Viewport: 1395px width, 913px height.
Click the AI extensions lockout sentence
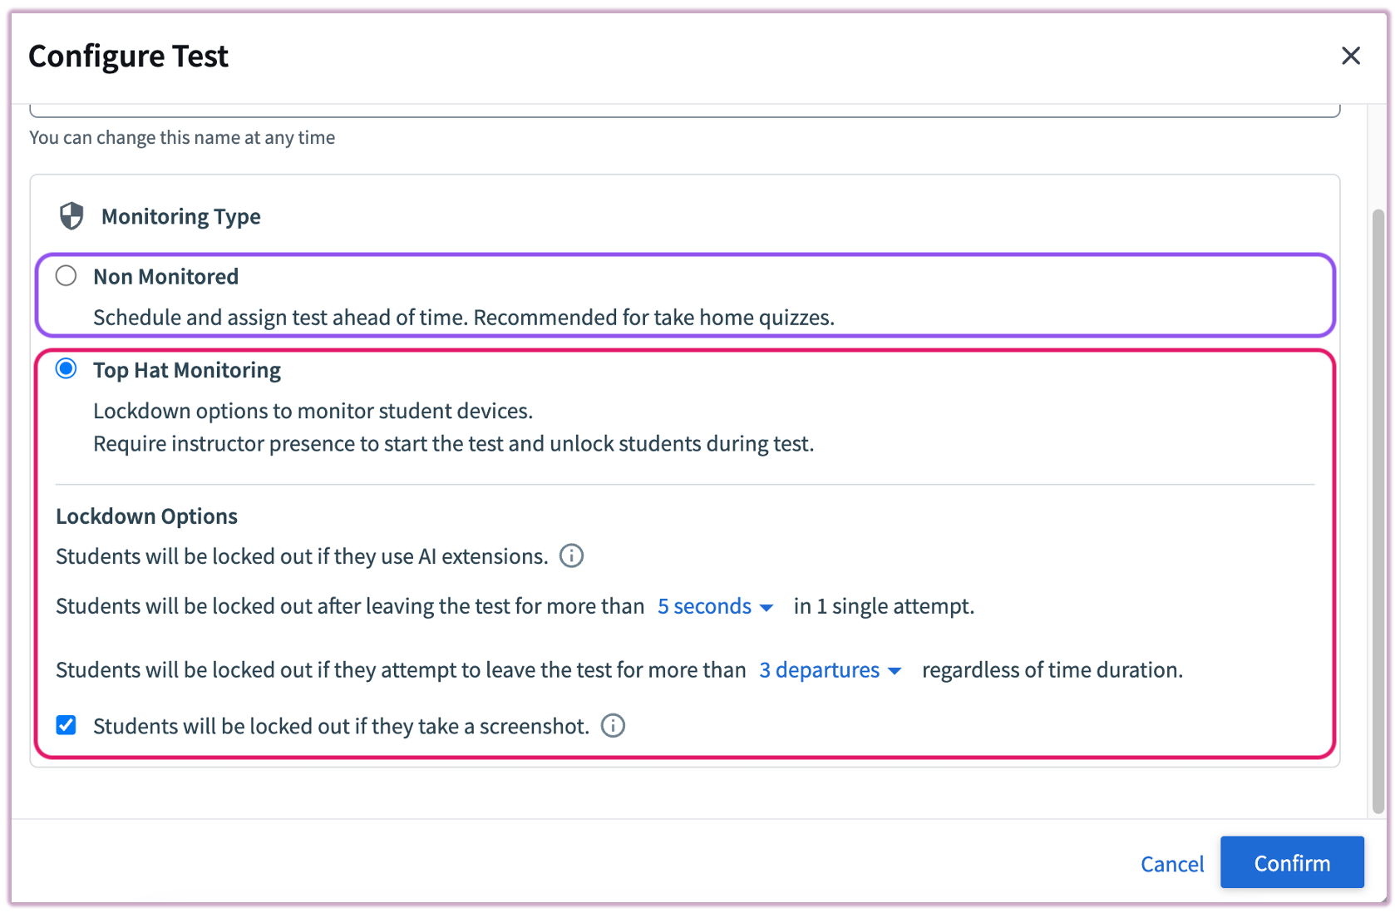pyautogui.click(x=301, y=556)
